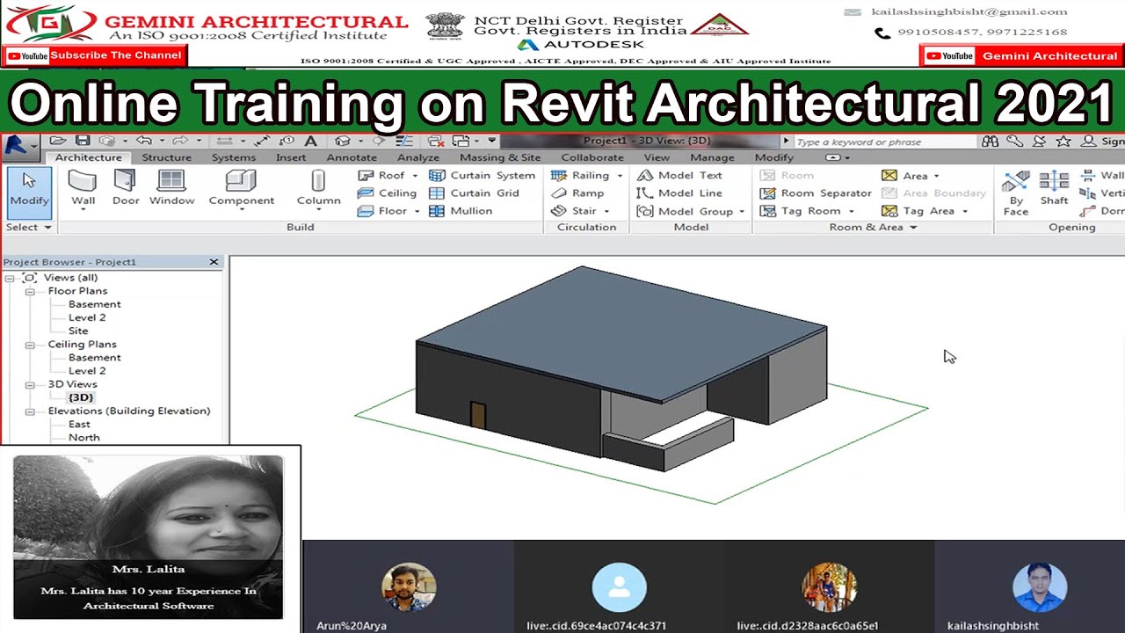Click the Communication Center satellite icon
Viewport: 1125px width, 633px height.
[1039, 141]
